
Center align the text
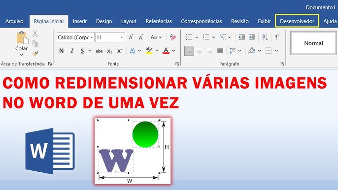tap(200, 51)
